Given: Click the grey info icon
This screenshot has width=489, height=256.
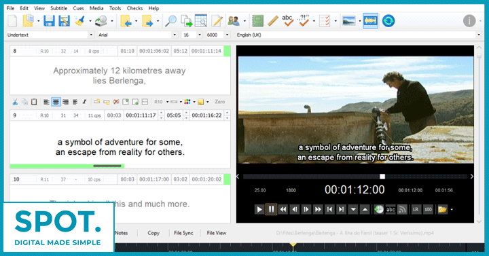Looking at the screenshot, I should coord(469,21).
